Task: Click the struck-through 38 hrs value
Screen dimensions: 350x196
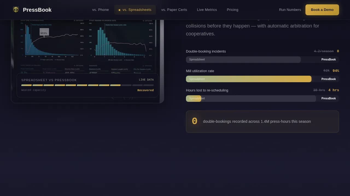Action: pyautogui.click(x=319, y=90)
